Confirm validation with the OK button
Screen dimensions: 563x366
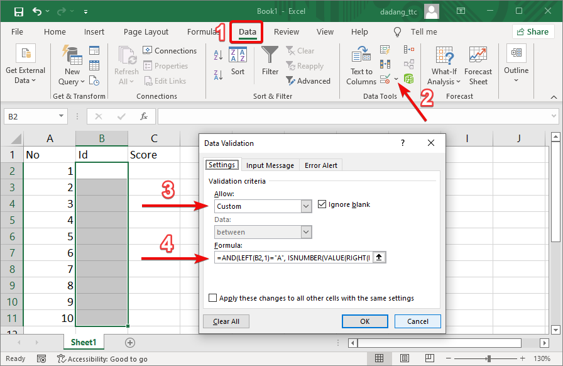364,321
